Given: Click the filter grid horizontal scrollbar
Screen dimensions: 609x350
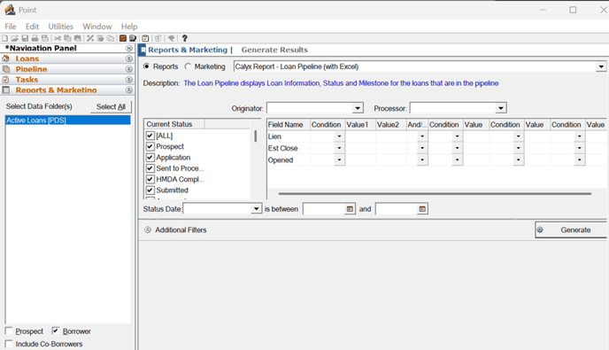Looking at the screenshot, I should 435,193.
